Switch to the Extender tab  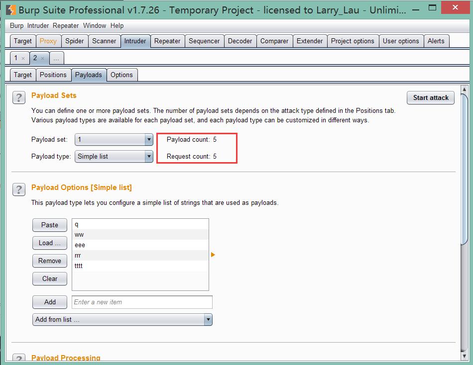pos(310,41)
